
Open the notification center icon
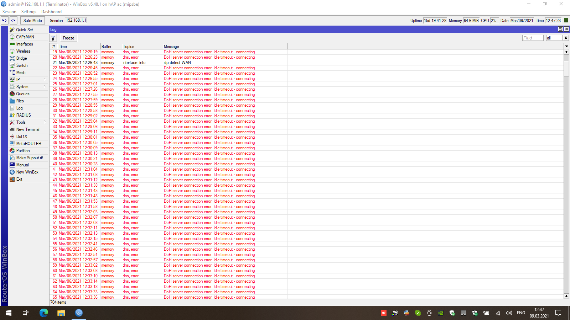[558, 313]
